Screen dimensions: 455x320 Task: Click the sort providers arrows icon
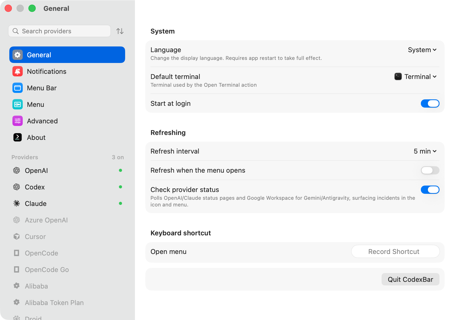click(120, 31)
